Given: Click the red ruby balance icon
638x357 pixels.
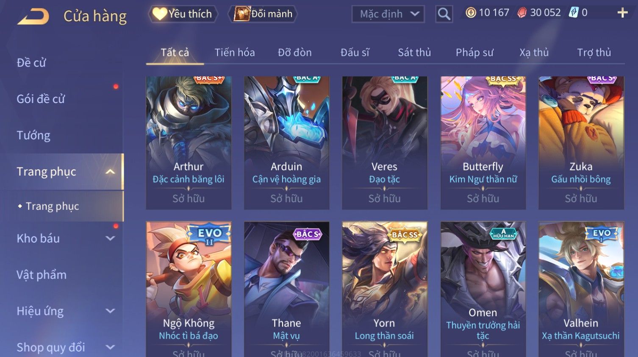Looking at the screenshot, I should tap(522, 13).
